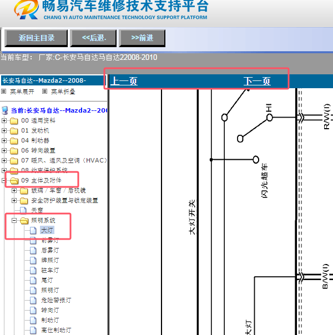The width and height of the screenshot is (333, 335).
Task: Click the folder icon of 07 暖风、通风及空调
Action: (x=14, y=160)
